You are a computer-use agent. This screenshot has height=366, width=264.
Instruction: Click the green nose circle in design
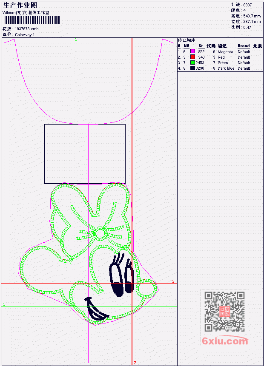point(146,289)
